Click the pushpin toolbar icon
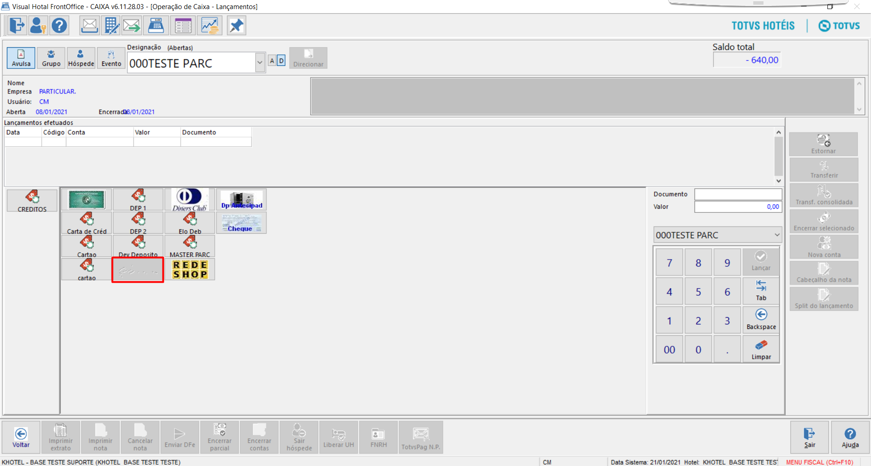The width and height of the screenshot is (871, 466). pos(236,25)
